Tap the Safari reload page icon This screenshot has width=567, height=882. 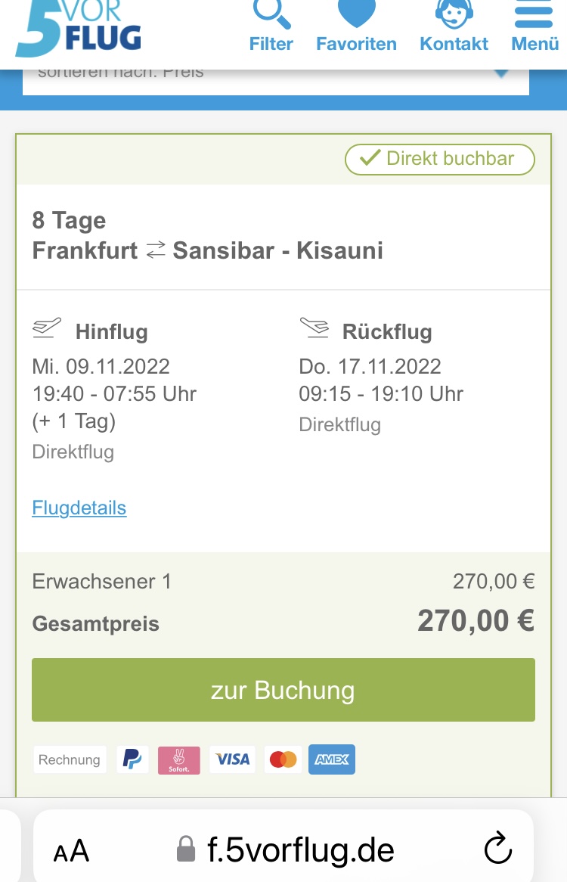pyautogui.click(x=498, y=848)
